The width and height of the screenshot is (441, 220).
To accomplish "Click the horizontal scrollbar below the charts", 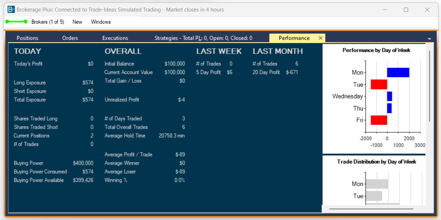I will coord(371,208).
